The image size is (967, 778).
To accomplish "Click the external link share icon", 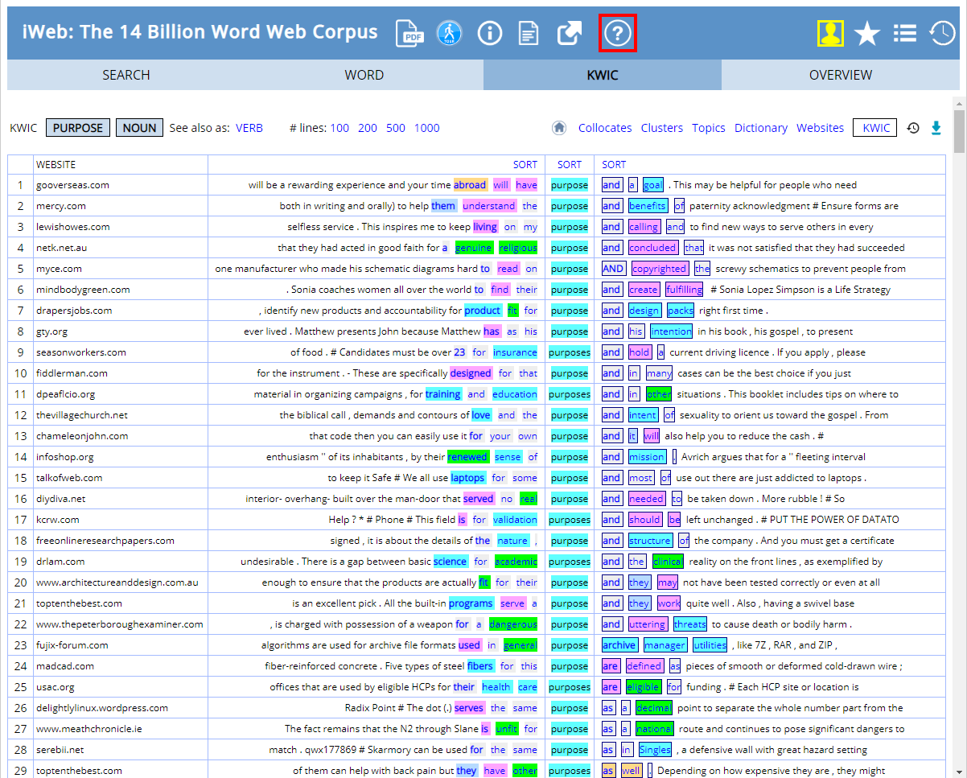I will tap(570, 33).
